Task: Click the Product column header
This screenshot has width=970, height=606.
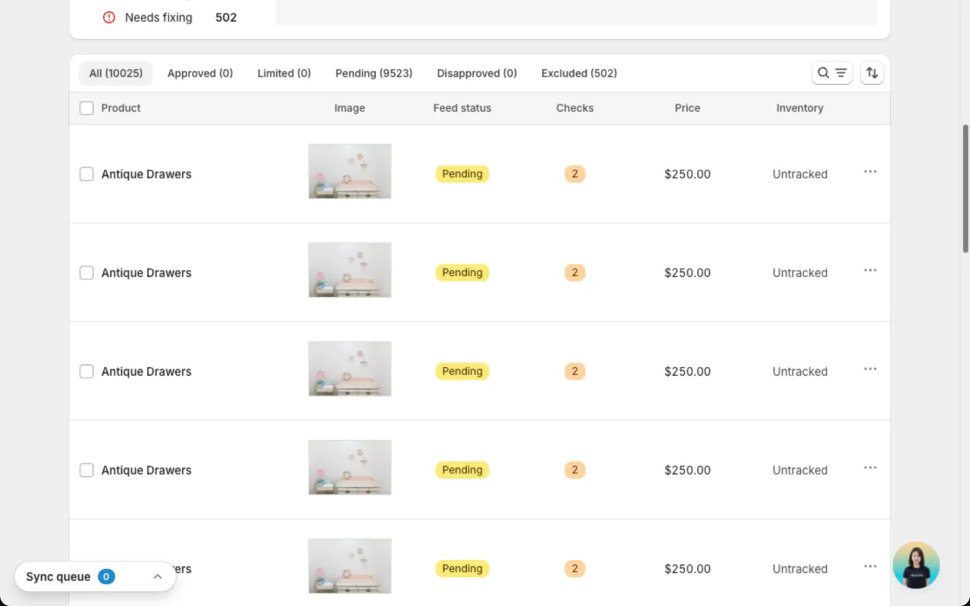Action: (x=121, y=108)
